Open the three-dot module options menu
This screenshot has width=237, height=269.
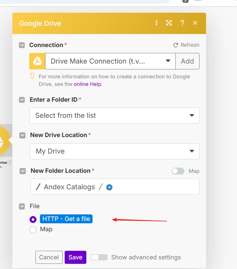click(x=157, y=23)
